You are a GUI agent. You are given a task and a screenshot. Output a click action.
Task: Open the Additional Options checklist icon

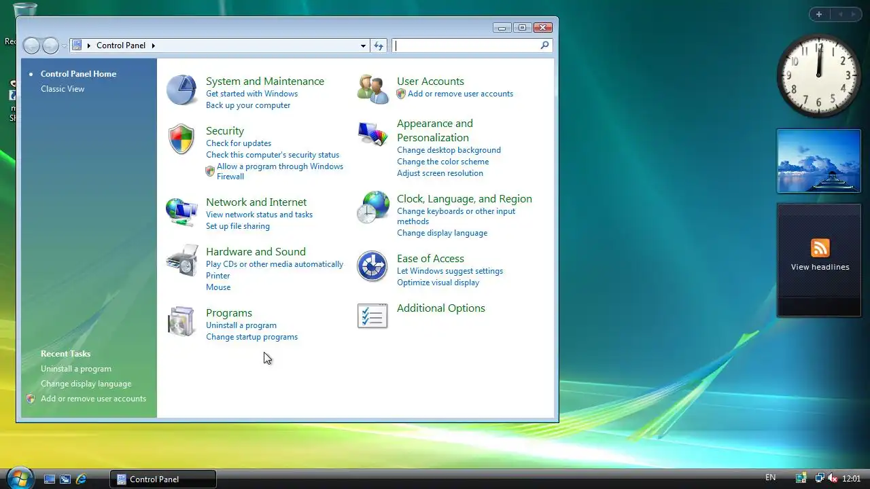pyautogui.click(x=372, y=316)
